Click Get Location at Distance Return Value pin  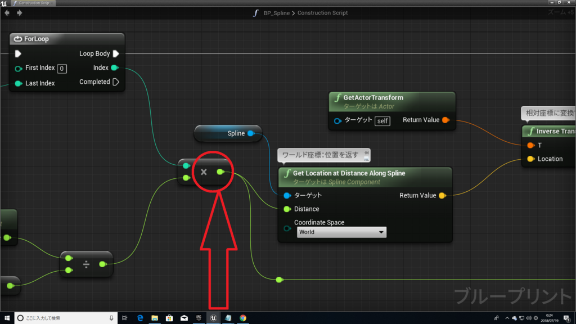pyautogui.click(x=442, y=195)
